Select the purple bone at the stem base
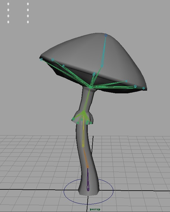 [x=88, y=179]
